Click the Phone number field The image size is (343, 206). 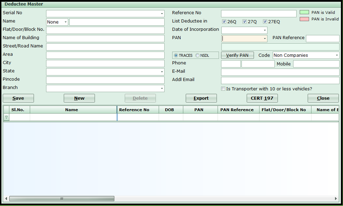pyautogui.click(x=258, y=64)
